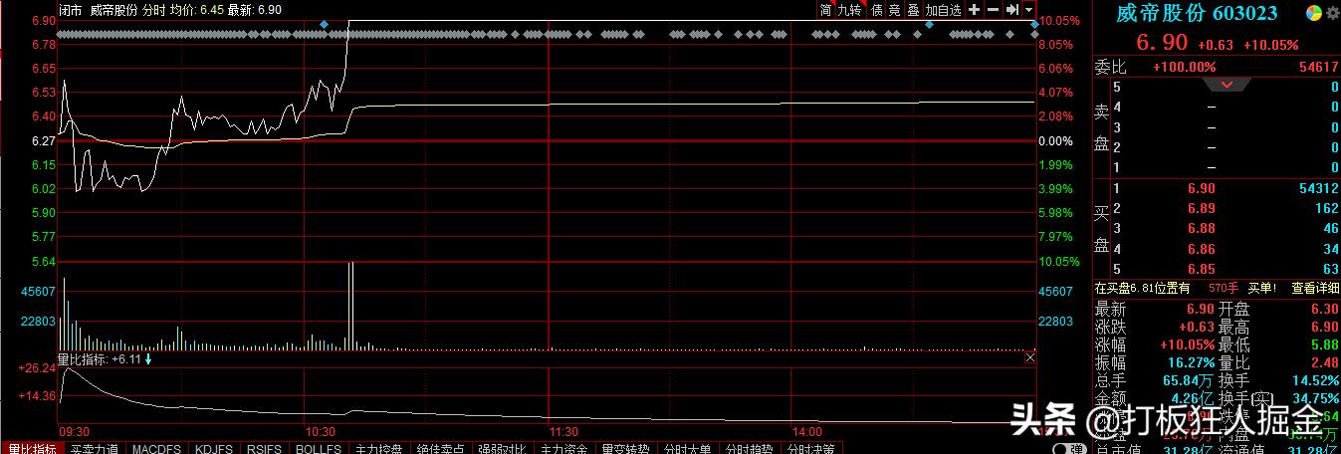1341x454 pixels.
Task: Add stock via 加自选 button
Action: (944, 10)
